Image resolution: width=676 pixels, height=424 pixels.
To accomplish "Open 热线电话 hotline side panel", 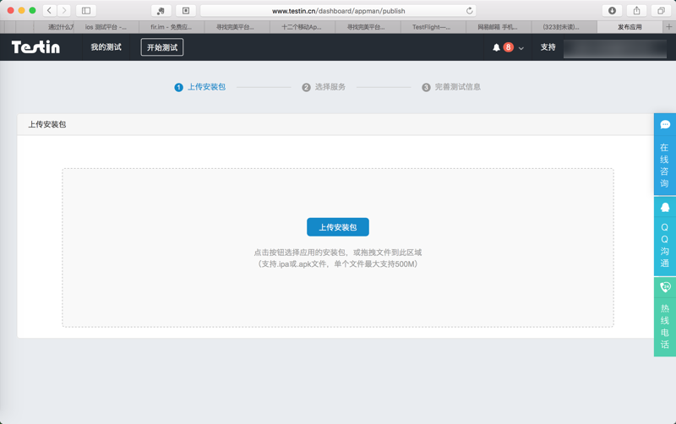I will click(x=665, y=317).
